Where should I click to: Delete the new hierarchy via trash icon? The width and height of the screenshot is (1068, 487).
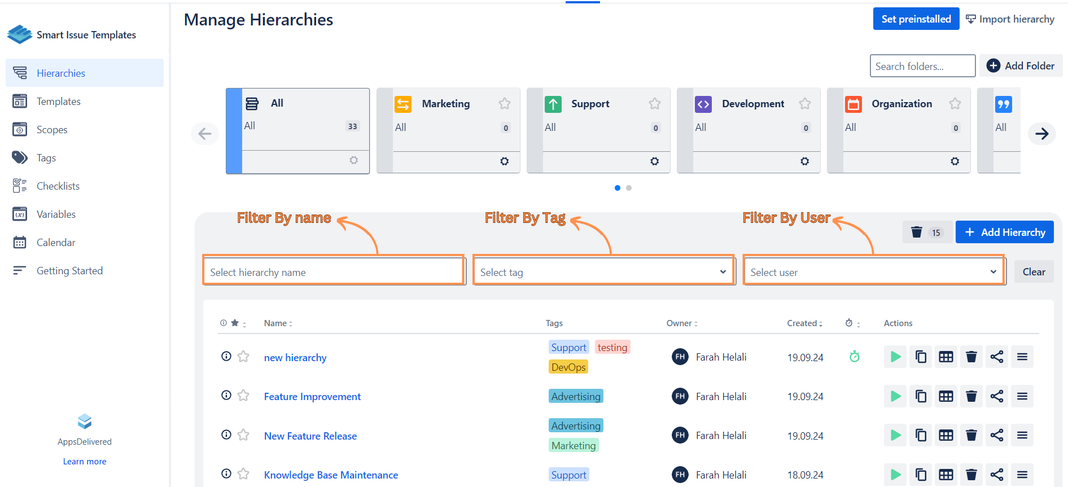coord(971,357)
